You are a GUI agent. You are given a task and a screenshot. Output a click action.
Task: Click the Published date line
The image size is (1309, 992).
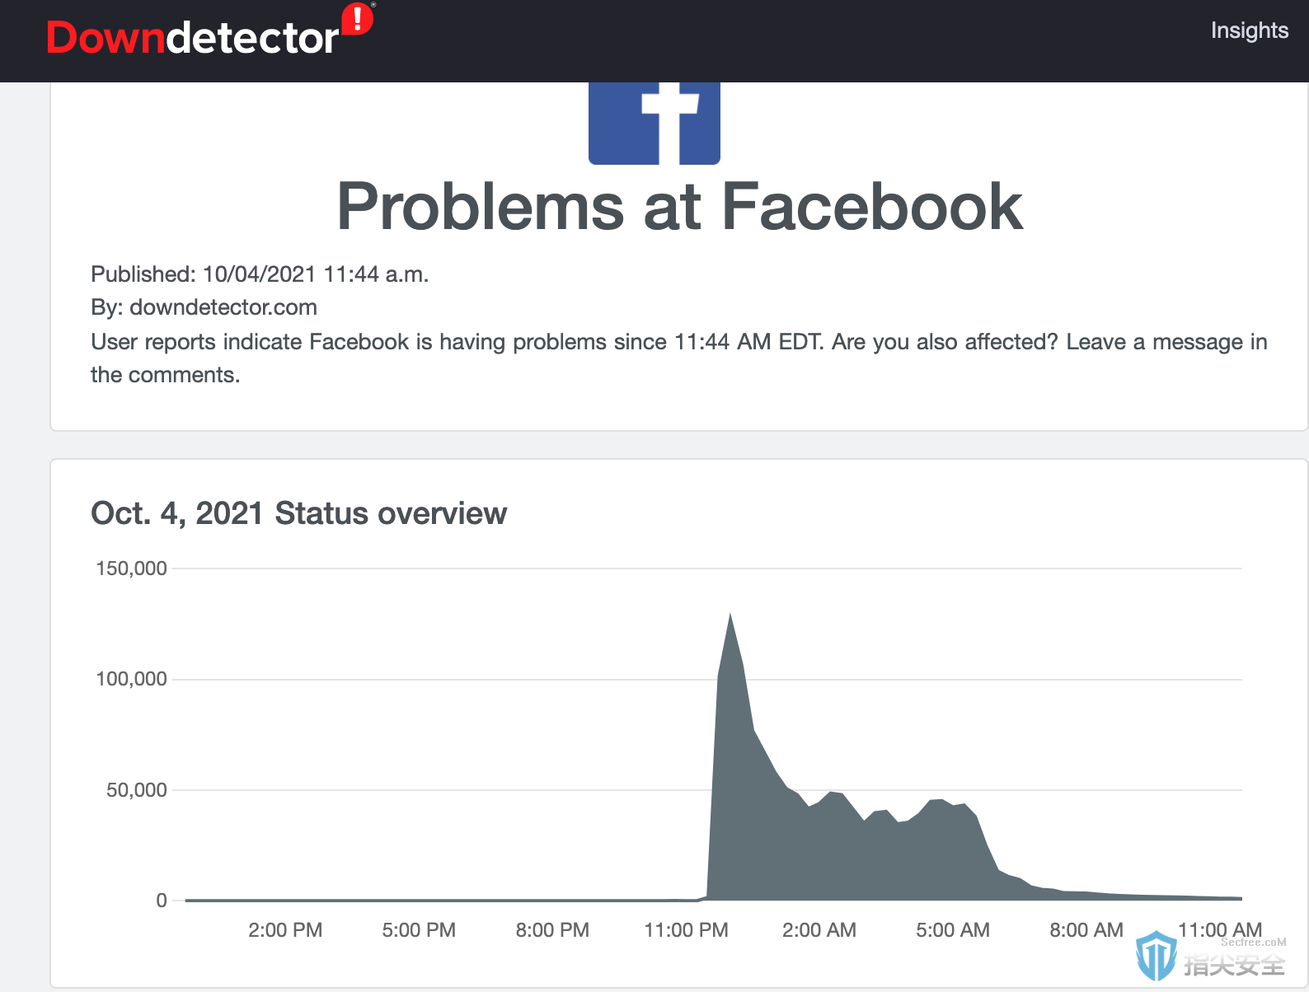(260, 274)
